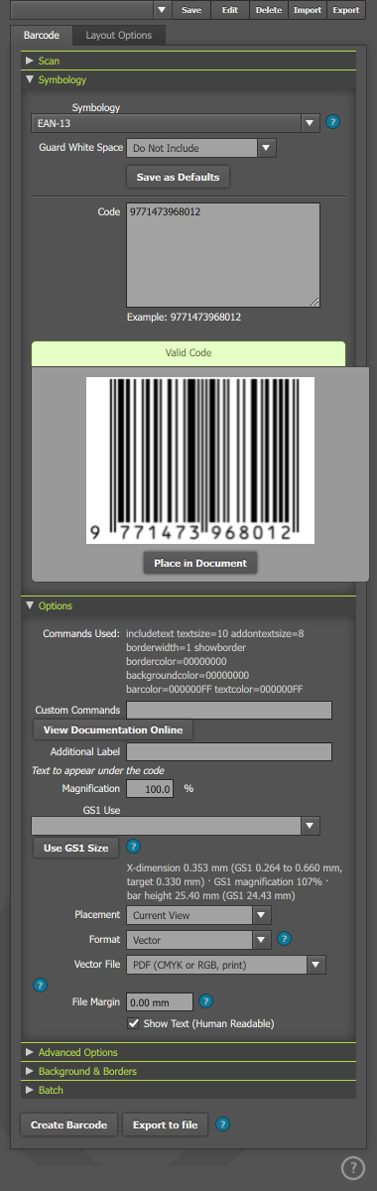Click the Magnification value field

[150, 789]
